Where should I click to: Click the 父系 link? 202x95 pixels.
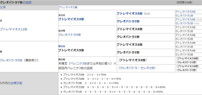[x=3, y=7]
